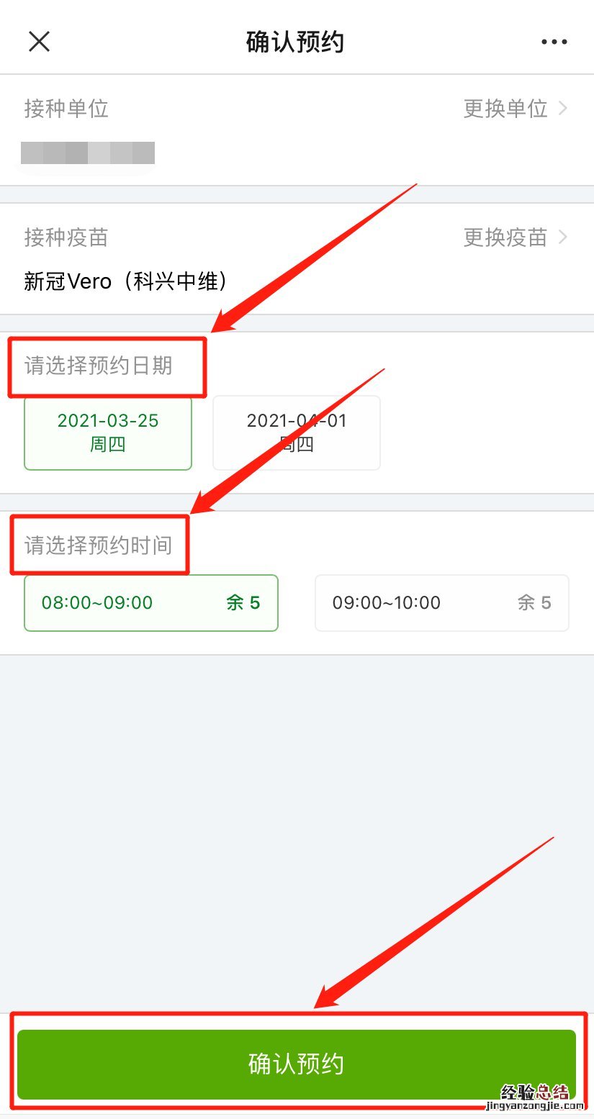Click the 请选择预约日期 heading
This screenshot has width=594, height=1119.
click(x=99, y=366)
